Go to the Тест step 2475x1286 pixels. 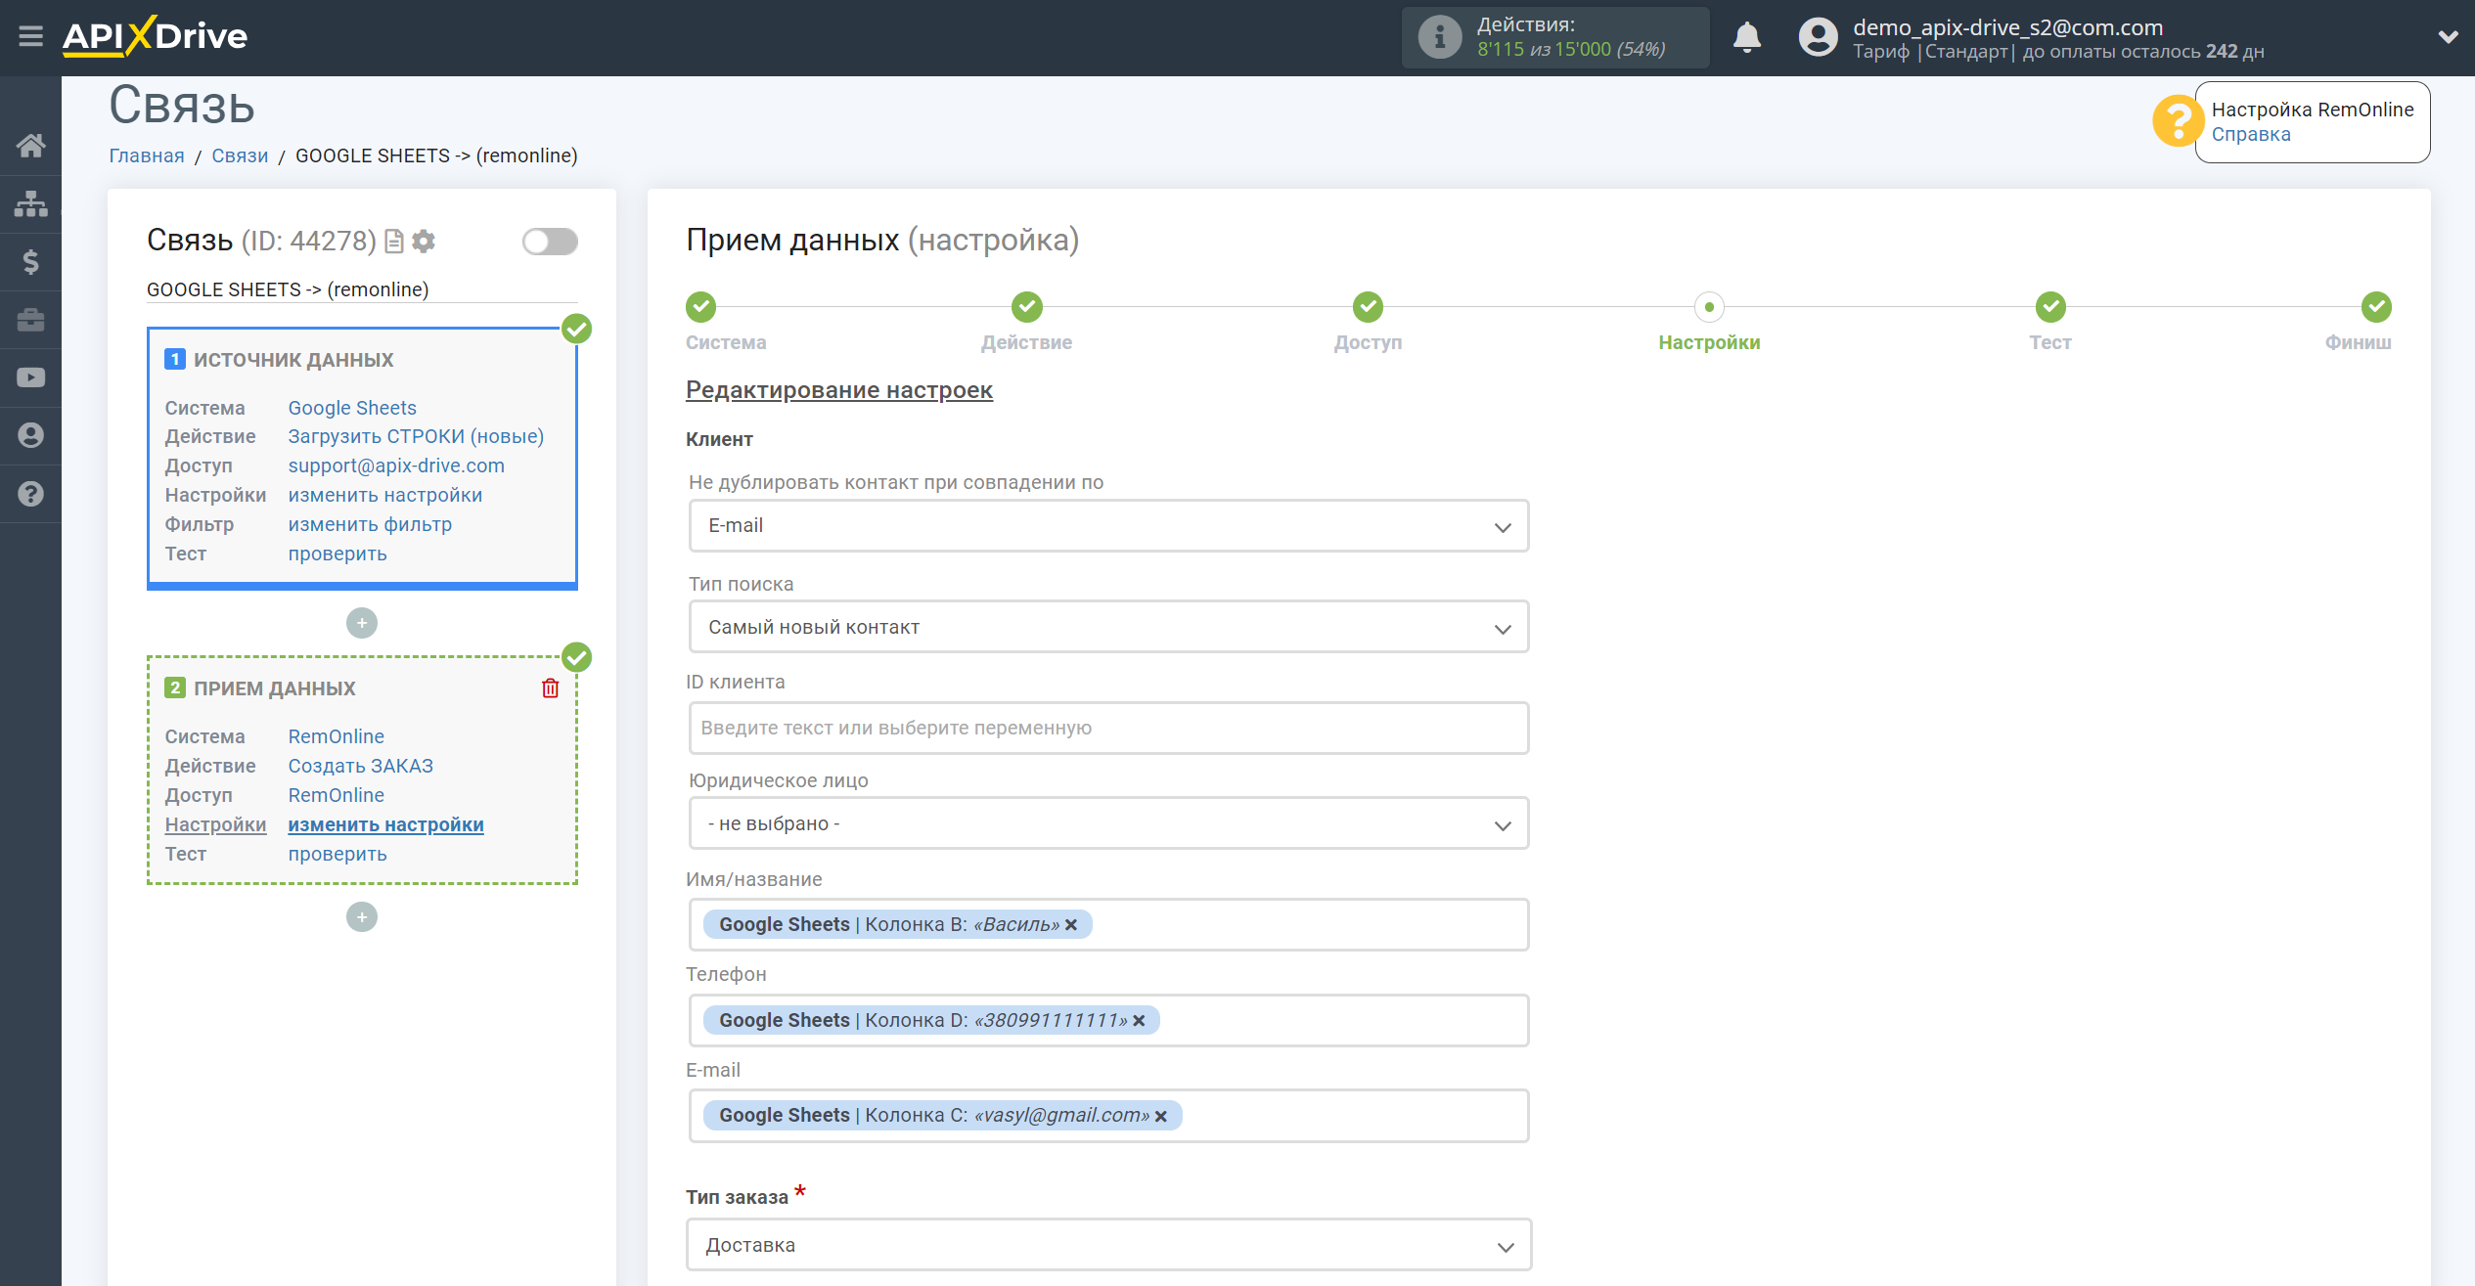pyautogui.click(x=2050, y=307)
